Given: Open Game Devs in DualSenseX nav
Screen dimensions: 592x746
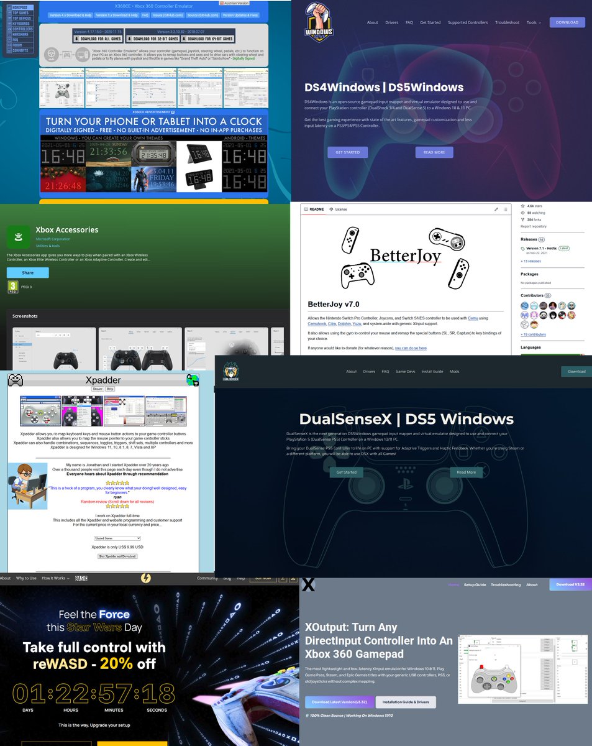Looking at the screenshot, I should point(406,372).
